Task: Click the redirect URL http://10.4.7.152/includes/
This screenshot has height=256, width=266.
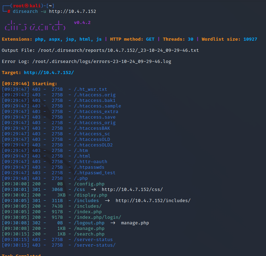Action: tap(153, 201)
